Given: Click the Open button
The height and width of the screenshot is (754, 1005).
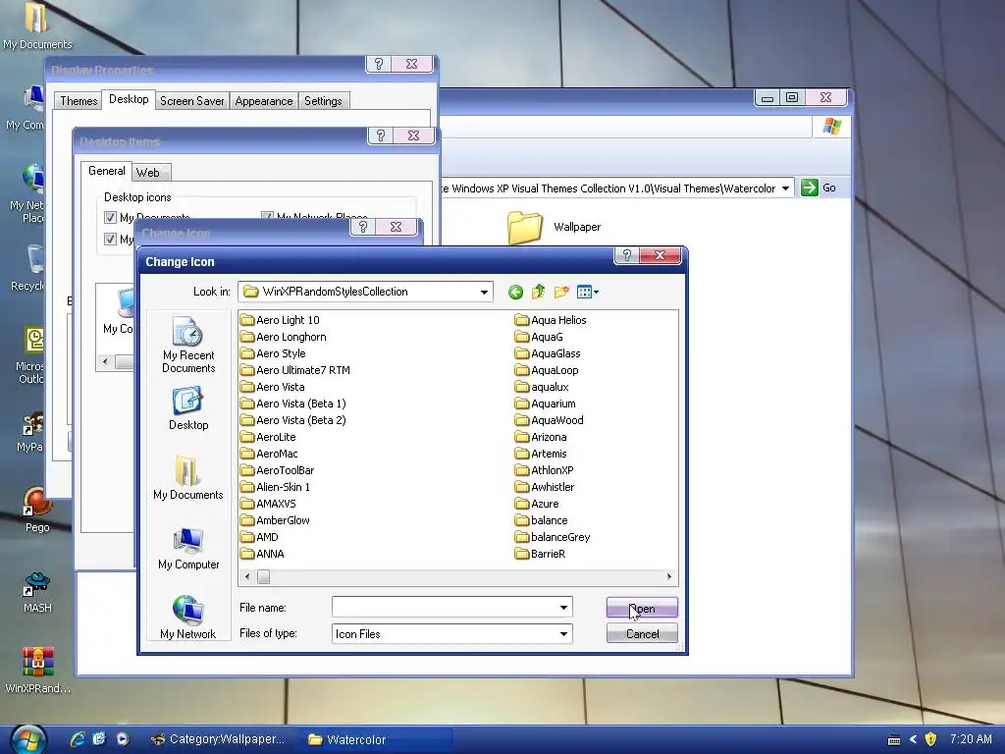Looking at the screenshot, I should pos(642,609).
